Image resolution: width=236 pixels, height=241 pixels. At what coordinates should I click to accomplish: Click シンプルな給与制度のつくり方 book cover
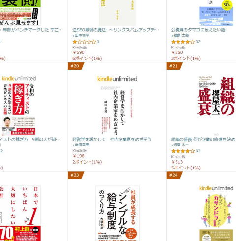click(x=118, y=213)
